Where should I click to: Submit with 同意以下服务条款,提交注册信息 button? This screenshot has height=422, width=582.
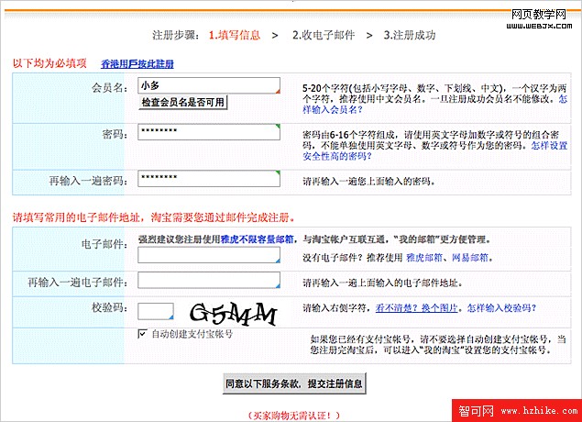click(296, 383)
